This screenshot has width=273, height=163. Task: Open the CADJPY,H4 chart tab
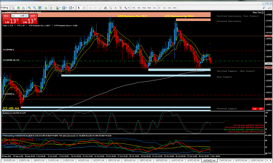[x=68, y=160]
